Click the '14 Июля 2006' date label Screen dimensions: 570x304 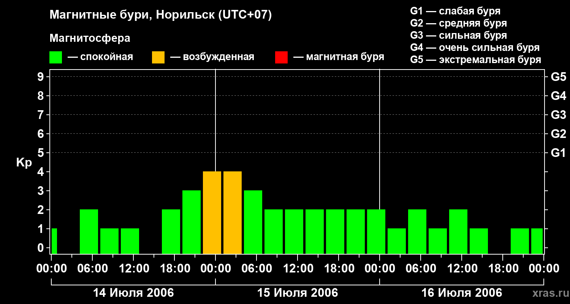pos(133,293)
